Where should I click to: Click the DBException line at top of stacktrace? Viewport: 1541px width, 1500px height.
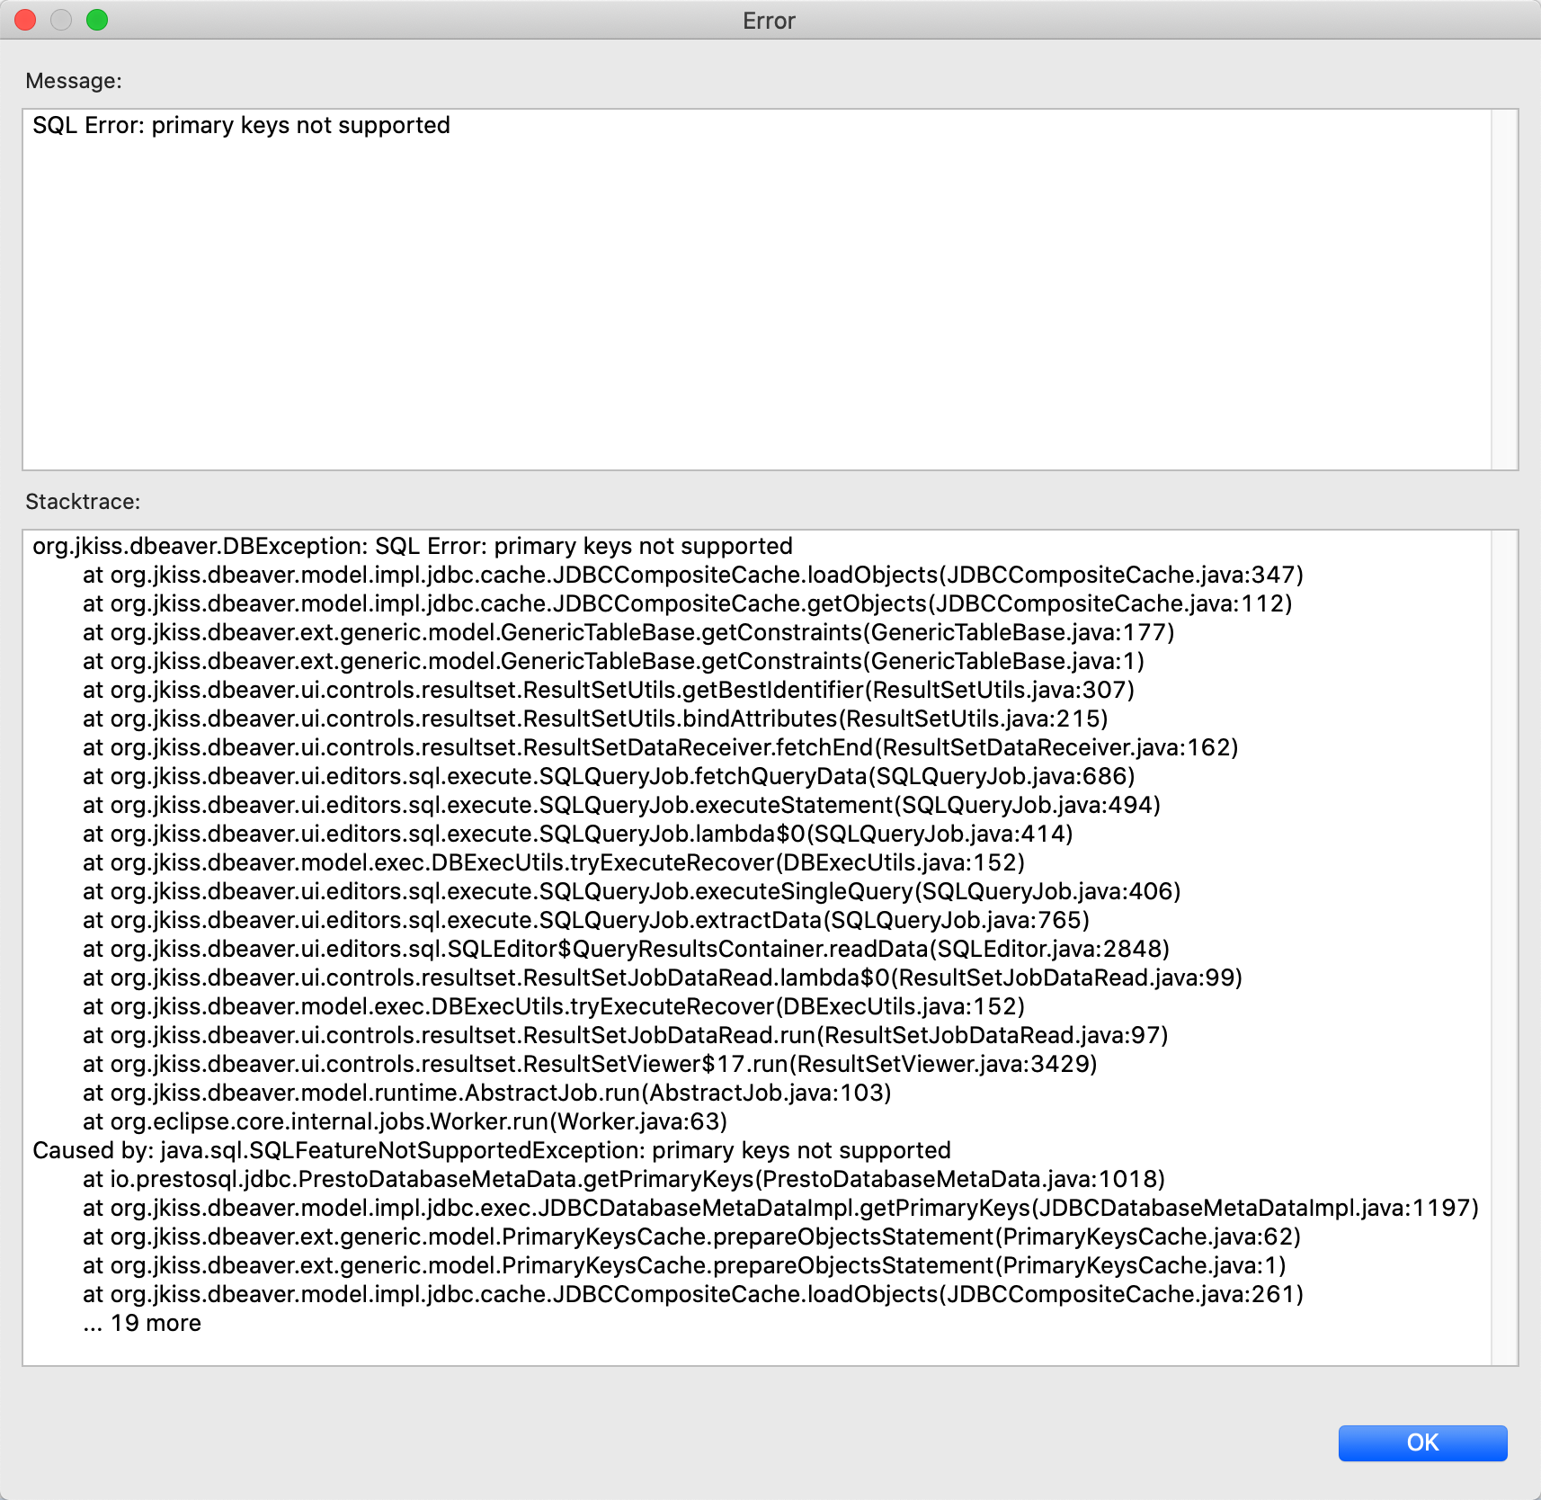tap(412, 546)
